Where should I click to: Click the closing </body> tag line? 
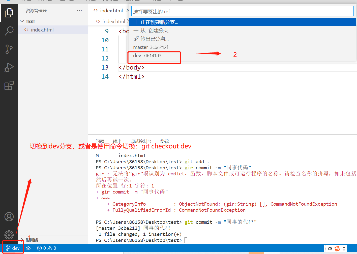point(131,68)
